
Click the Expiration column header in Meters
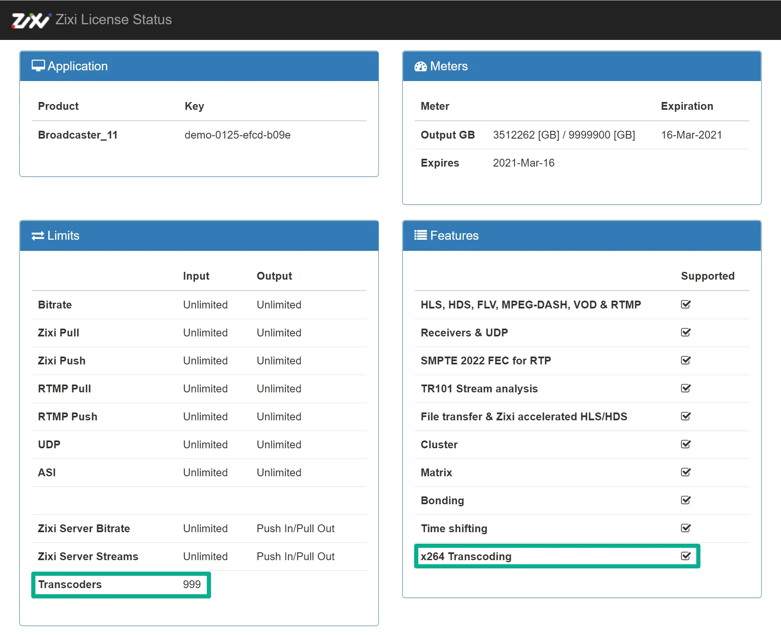pyautogui.click(x=687, y=106)
